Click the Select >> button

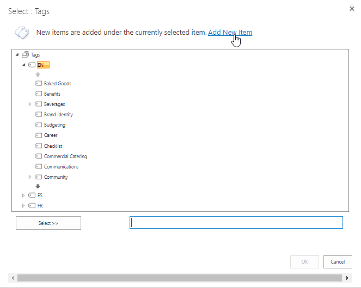pos(48,223)
